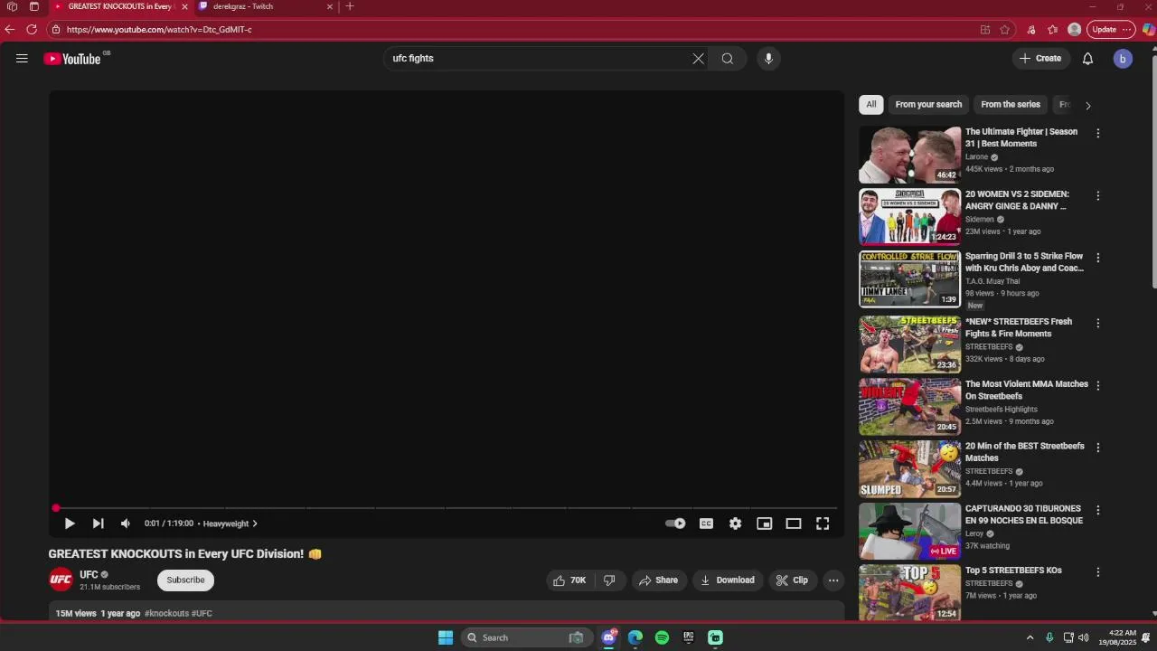Open Top 5 STREETBEEFS KOs video title
Viewport: 1157px width, 651px height.
(x=1013, y=571)
